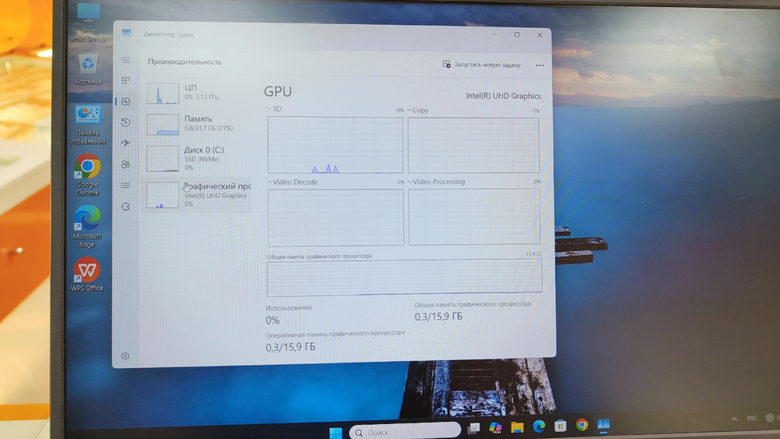Open the Processes page icon in sidebar

pos(126,80)
